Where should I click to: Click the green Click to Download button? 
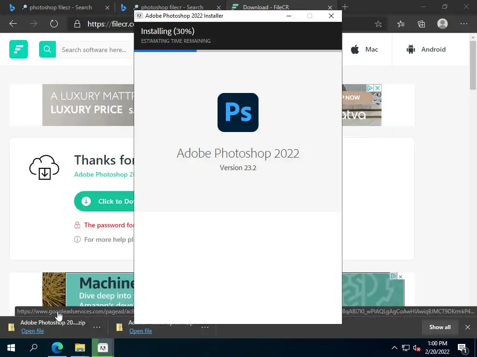[x=104, y=201]
